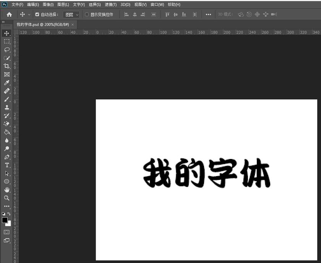321x263 pixels.
Task: Choose the Horizontal Type tool
Action: coord(6,165)
